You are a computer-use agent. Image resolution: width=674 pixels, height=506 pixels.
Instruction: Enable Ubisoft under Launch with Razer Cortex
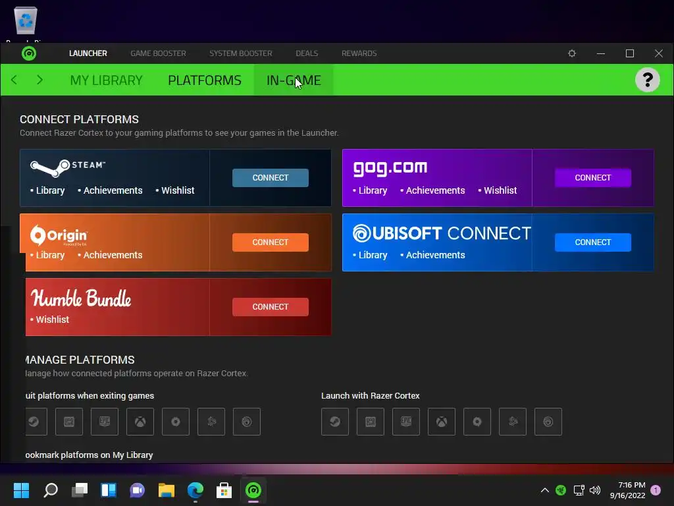548,422
